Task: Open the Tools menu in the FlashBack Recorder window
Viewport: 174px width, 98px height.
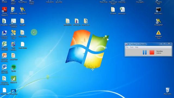Action: 132,47
